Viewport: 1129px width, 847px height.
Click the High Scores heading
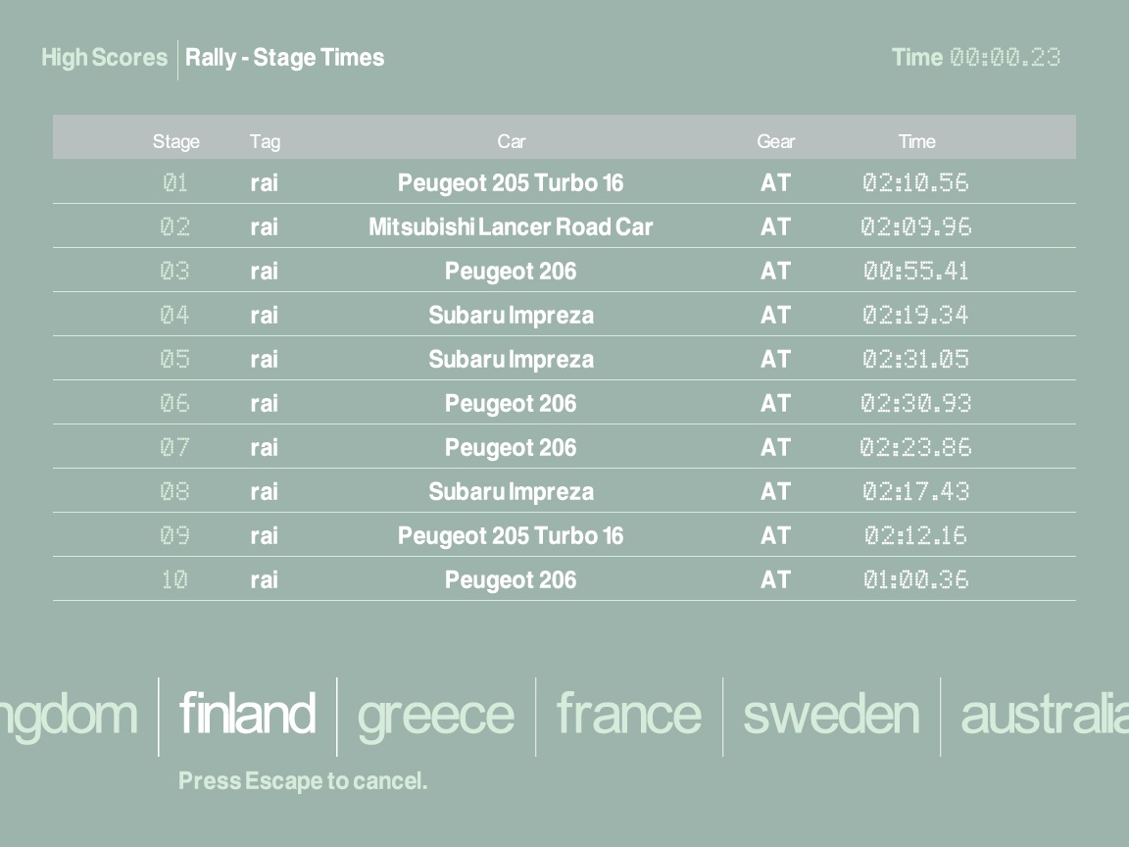click(104, 58)
